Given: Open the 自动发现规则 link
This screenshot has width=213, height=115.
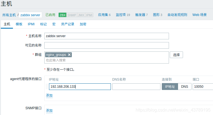Looking at the screenshot, I should point(177,15).
